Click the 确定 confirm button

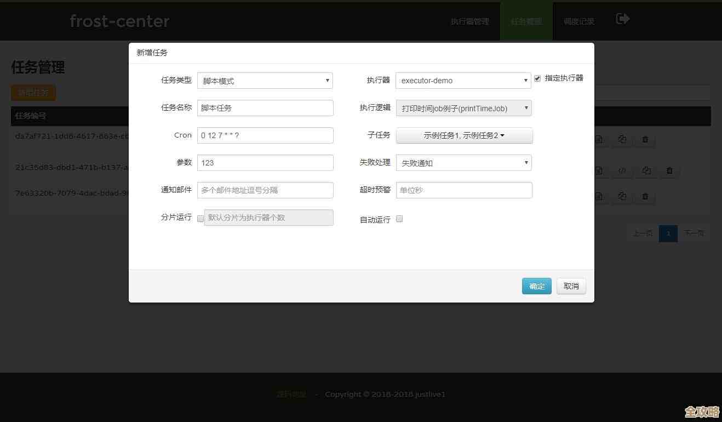pyautogui.click(x=536, y=286)
